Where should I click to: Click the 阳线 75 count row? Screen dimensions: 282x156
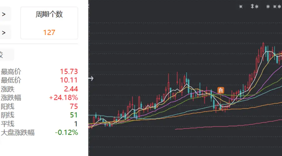point(39,106)
